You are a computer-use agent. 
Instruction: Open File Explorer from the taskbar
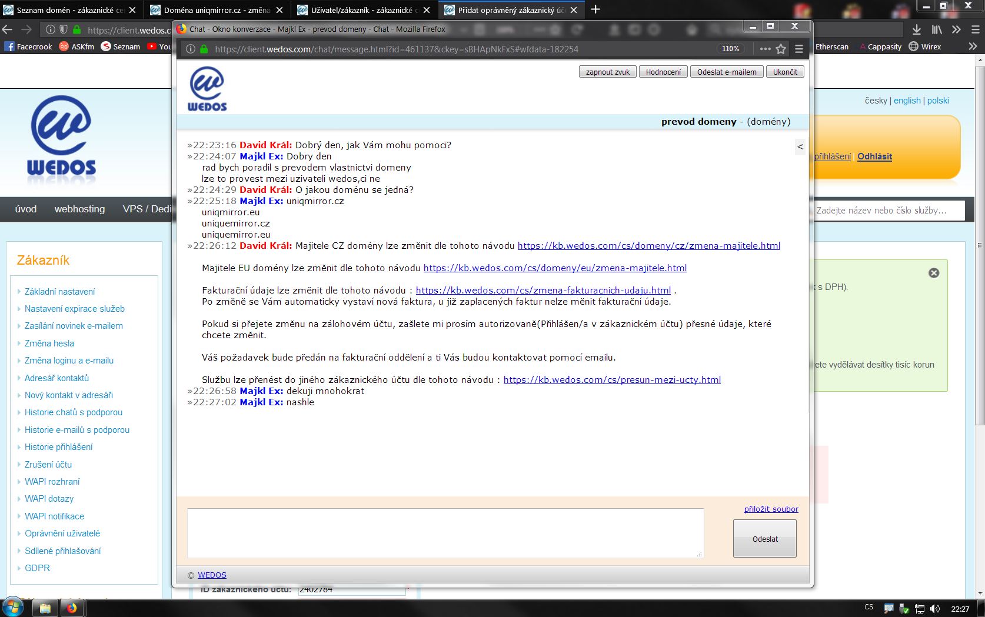click(45, 608)
